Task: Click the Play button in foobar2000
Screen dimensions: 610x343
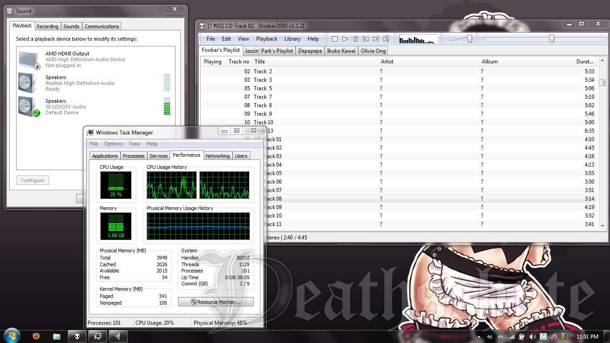Action: coord(345,39)
